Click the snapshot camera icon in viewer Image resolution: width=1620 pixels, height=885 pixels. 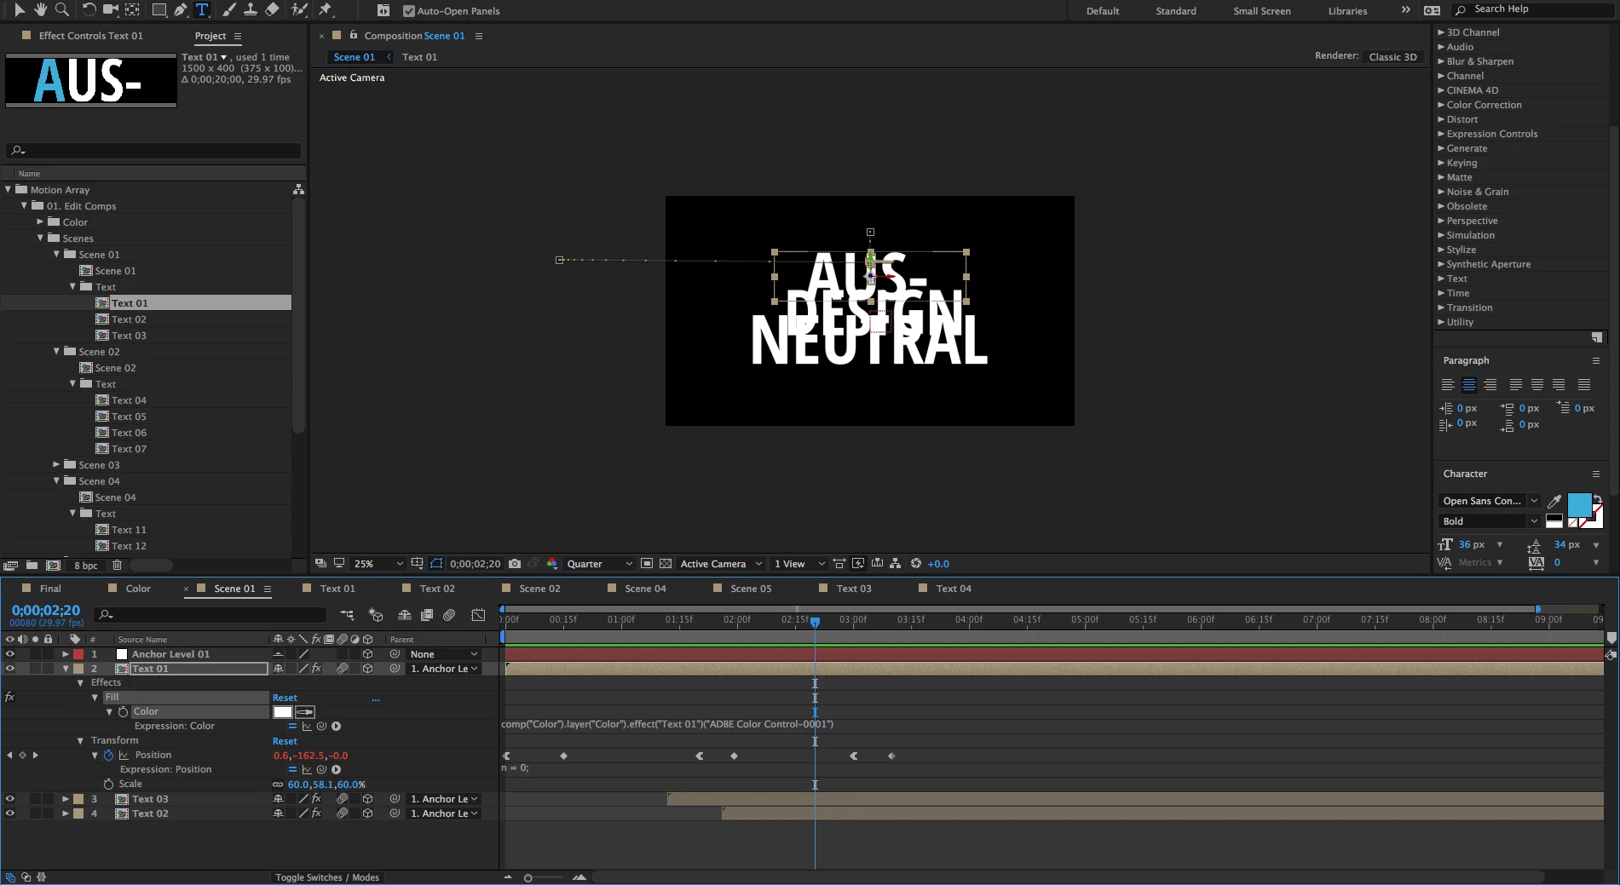(515, 563)
